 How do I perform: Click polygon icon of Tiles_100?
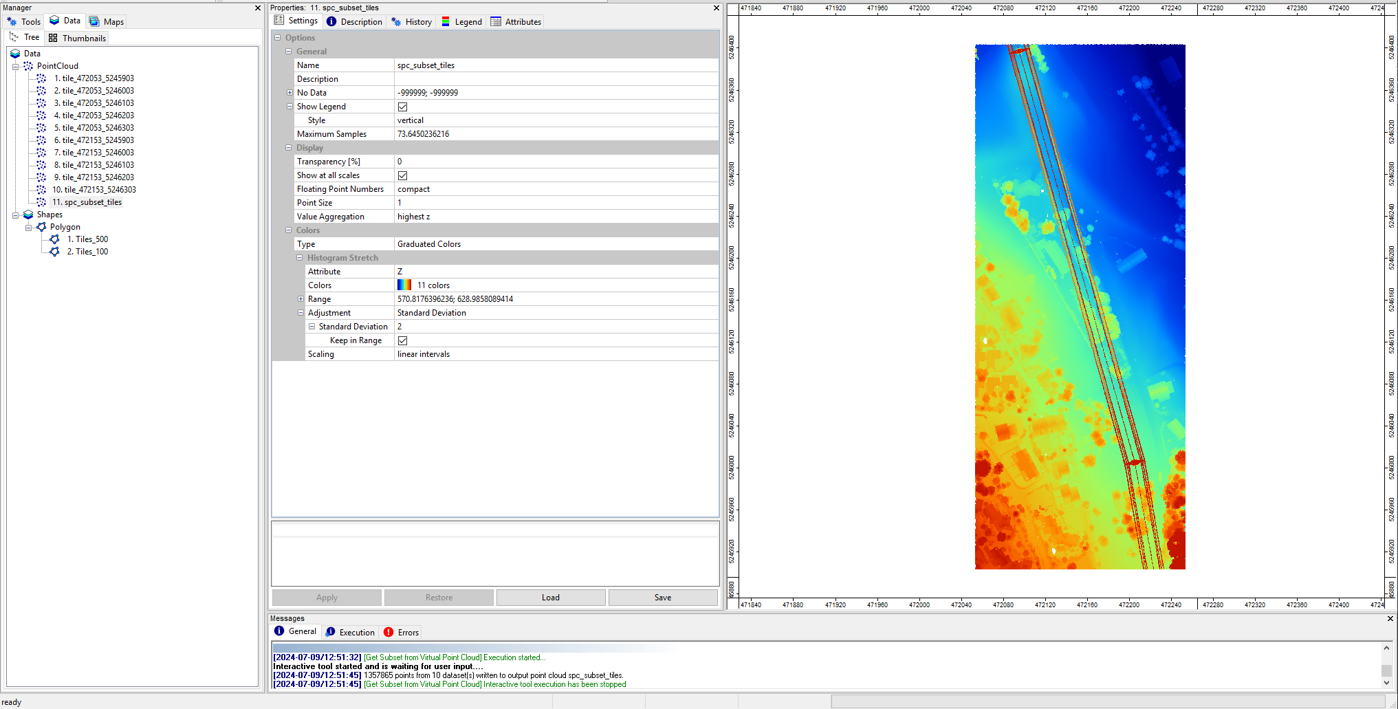pos(54,252)
